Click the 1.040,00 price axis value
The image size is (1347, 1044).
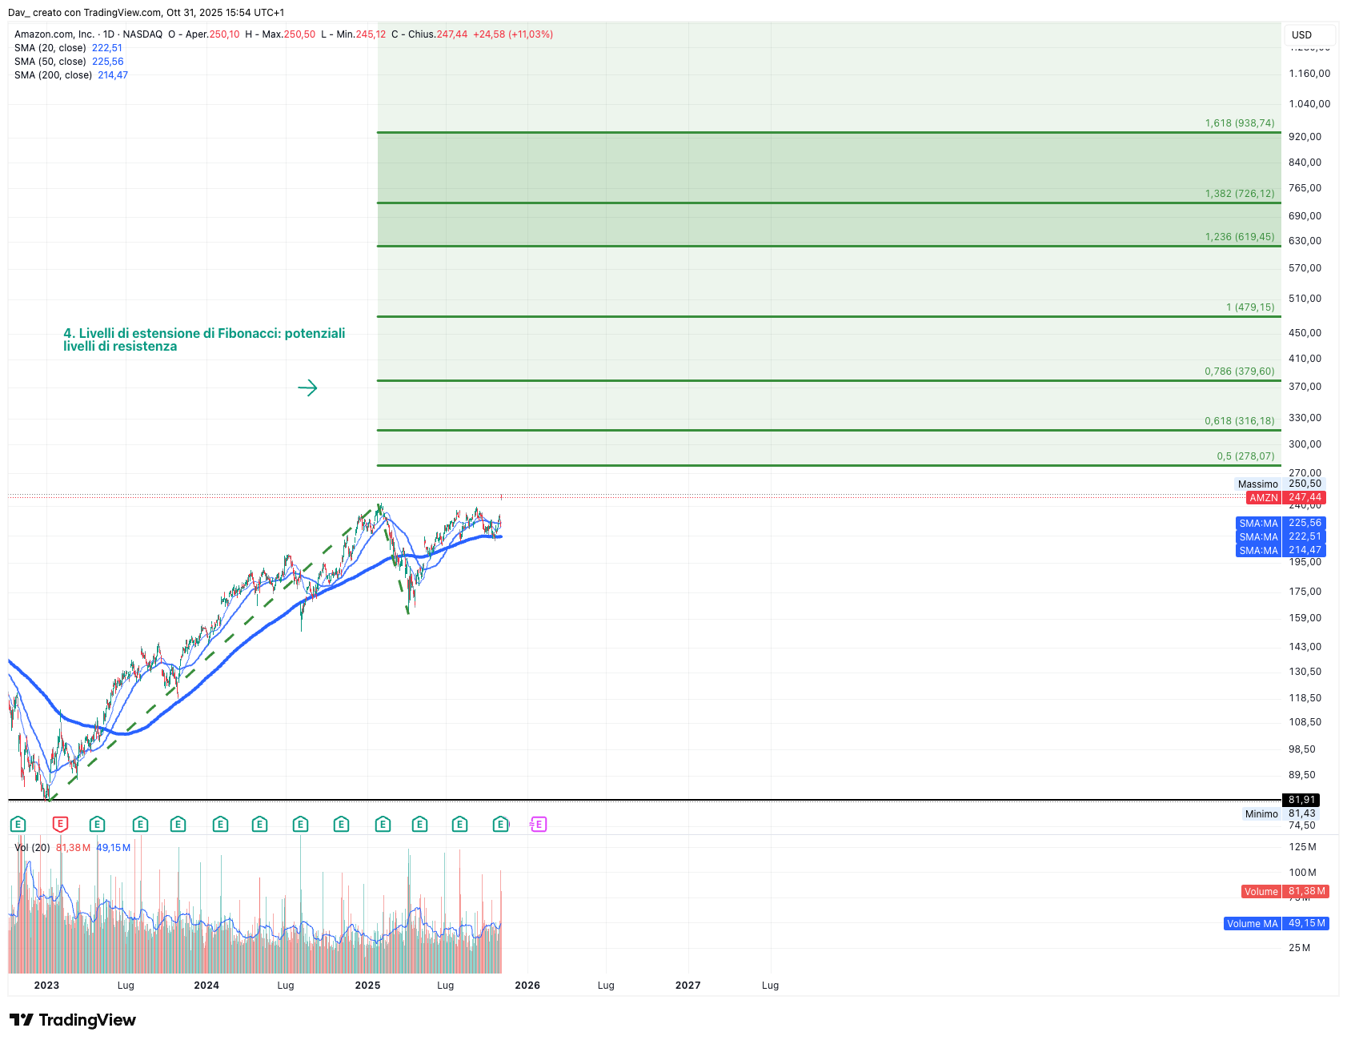(x=1309, y=104)
